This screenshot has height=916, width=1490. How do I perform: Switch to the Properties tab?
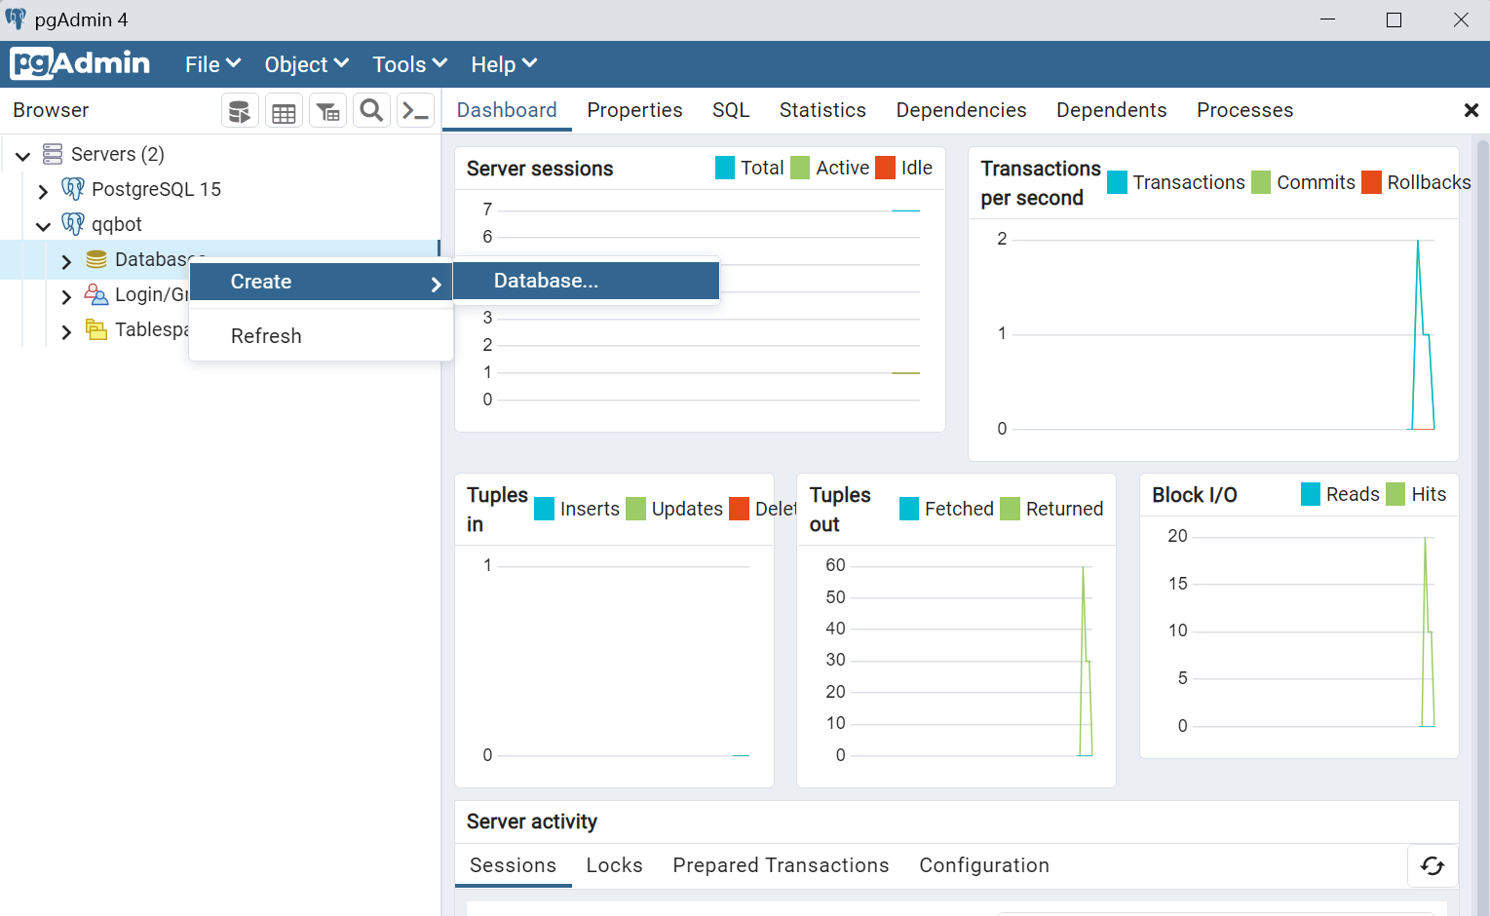[634, 110]
